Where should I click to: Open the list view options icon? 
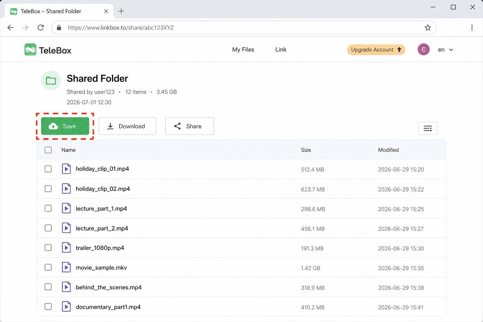tap(428, 128)
